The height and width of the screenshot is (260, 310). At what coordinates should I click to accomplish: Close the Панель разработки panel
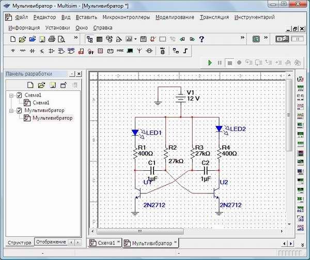coord(79,74)
